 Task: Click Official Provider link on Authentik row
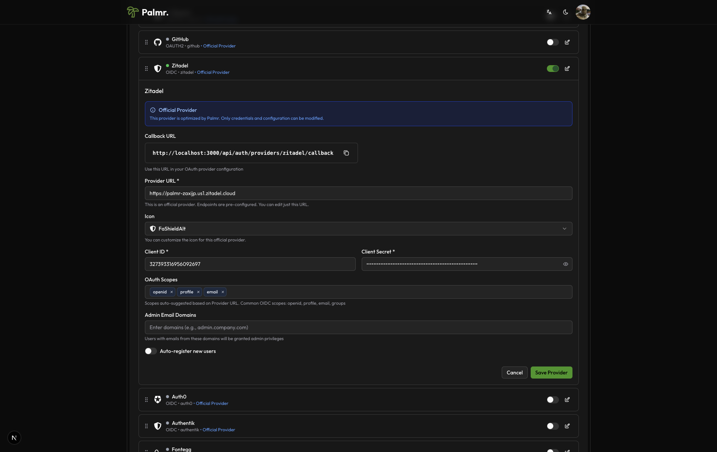[x=219, y=430]
